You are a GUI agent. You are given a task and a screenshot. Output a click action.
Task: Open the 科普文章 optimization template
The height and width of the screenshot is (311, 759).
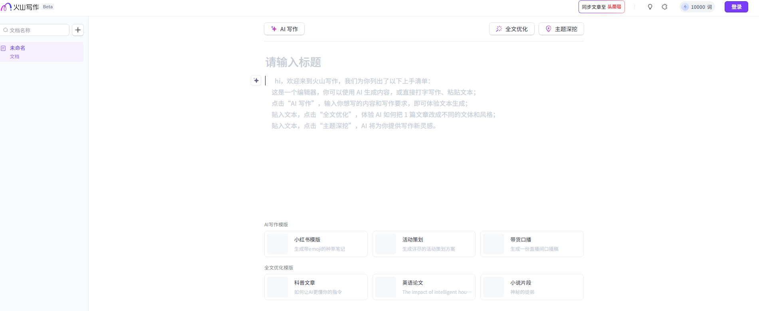(x=316, y=287)
